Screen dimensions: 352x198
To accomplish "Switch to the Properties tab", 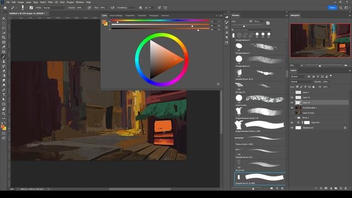I will click(130, 15).
